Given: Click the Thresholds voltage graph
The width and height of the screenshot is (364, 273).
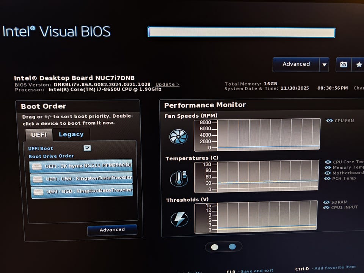Looking at the screenshot, I should tap(256, 217).
